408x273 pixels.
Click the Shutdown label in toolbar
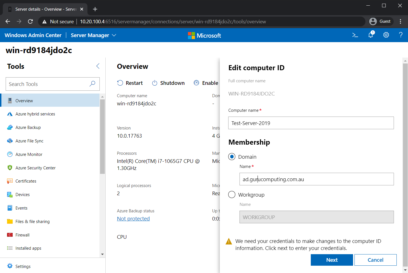pos(172,83)
